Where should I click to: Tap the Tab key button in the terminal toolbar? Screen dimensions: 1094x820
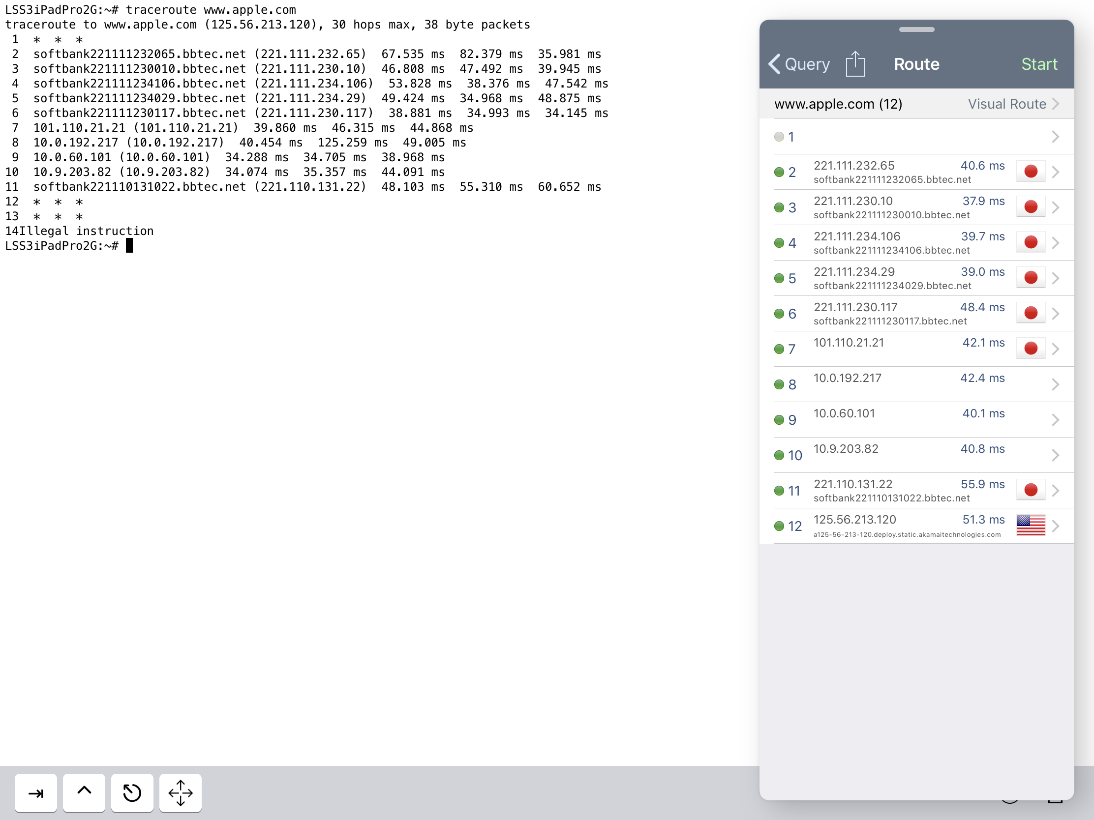pos(35,793)
